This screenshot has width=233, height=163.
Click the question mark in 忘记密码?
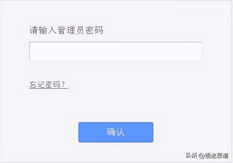click(63, 84)
